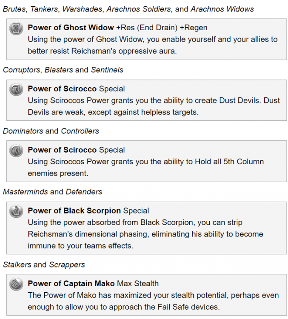Click the Power of Ghost Widow icon
288x319 pixels.
click(x=16, y=29)
